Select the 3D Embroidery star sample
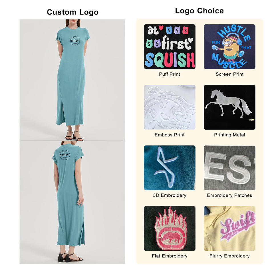 [170, 168]
